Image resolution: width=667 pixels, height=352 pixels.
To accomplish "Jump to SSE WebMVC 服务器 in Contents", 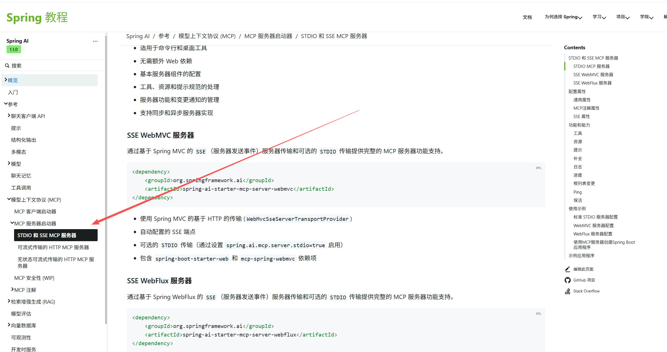I will coord(593,74).
